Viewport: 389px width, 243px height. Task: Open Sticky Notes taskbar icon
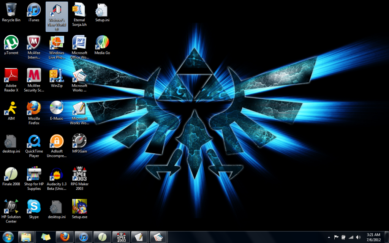[x=46, y=237]
